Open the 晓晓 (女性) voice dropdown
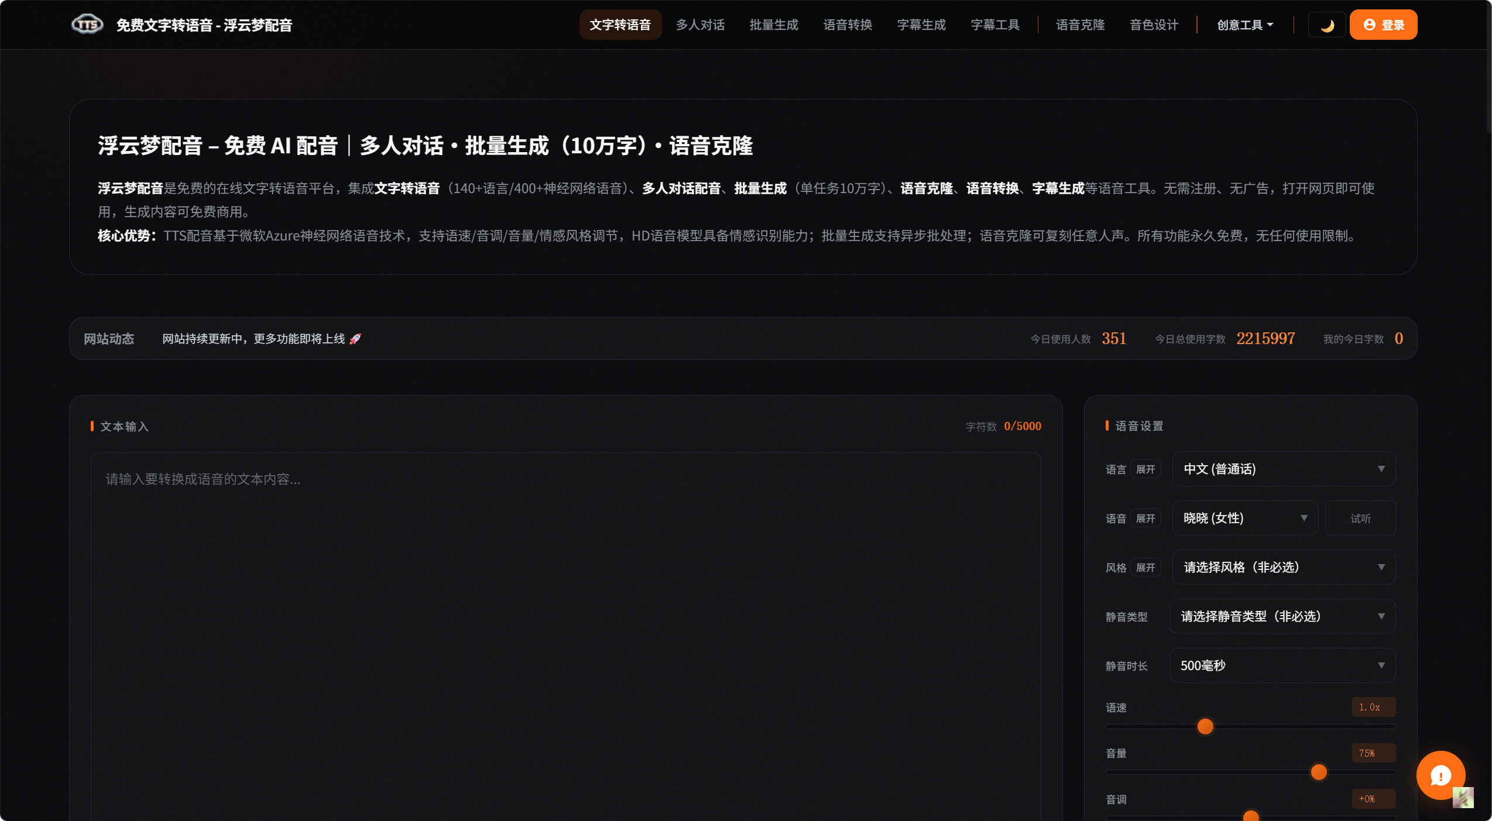 coord(1245,518)
